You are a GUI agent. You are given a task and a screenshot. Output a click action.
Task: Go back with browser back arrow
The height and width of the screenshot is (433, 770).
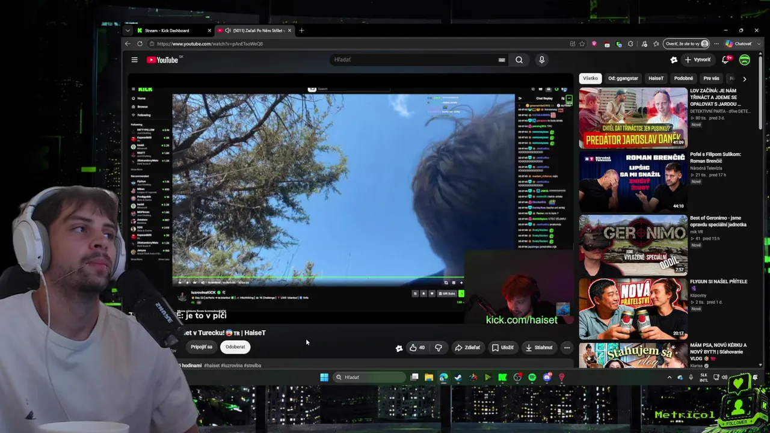128,44
